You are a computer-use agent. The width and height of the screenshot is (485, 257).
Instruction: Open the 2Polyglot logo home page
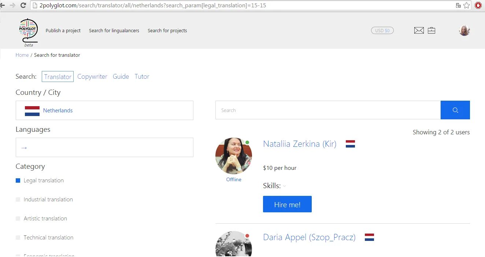tap(28, 32)
